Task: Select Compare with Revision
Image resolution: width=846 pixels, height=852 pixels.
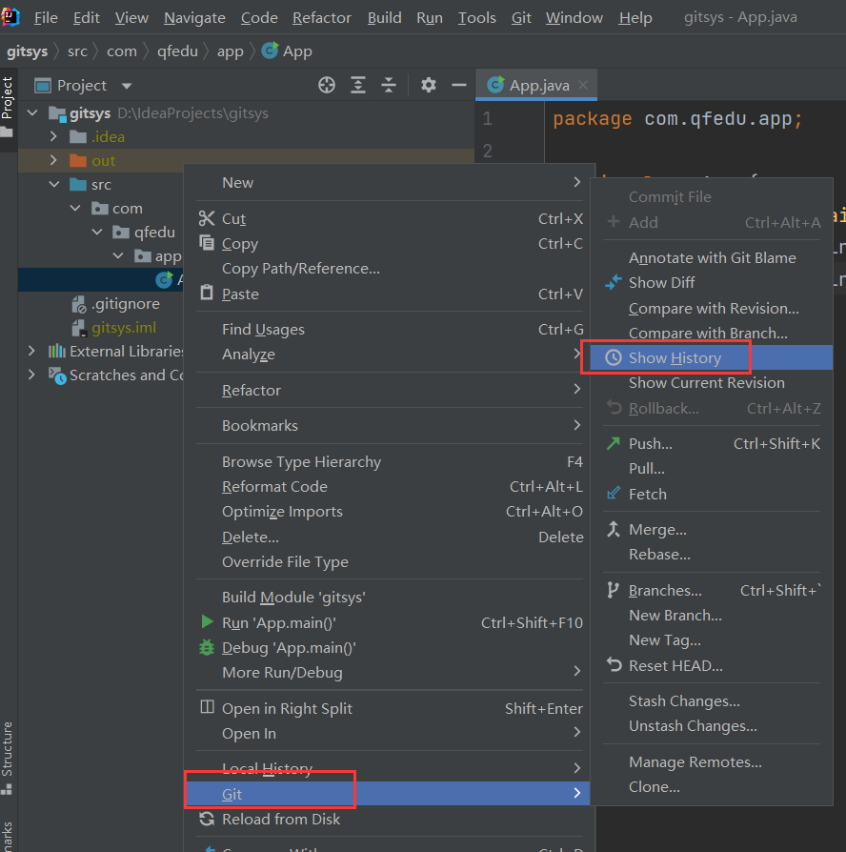Action: (x=712, y=308)
